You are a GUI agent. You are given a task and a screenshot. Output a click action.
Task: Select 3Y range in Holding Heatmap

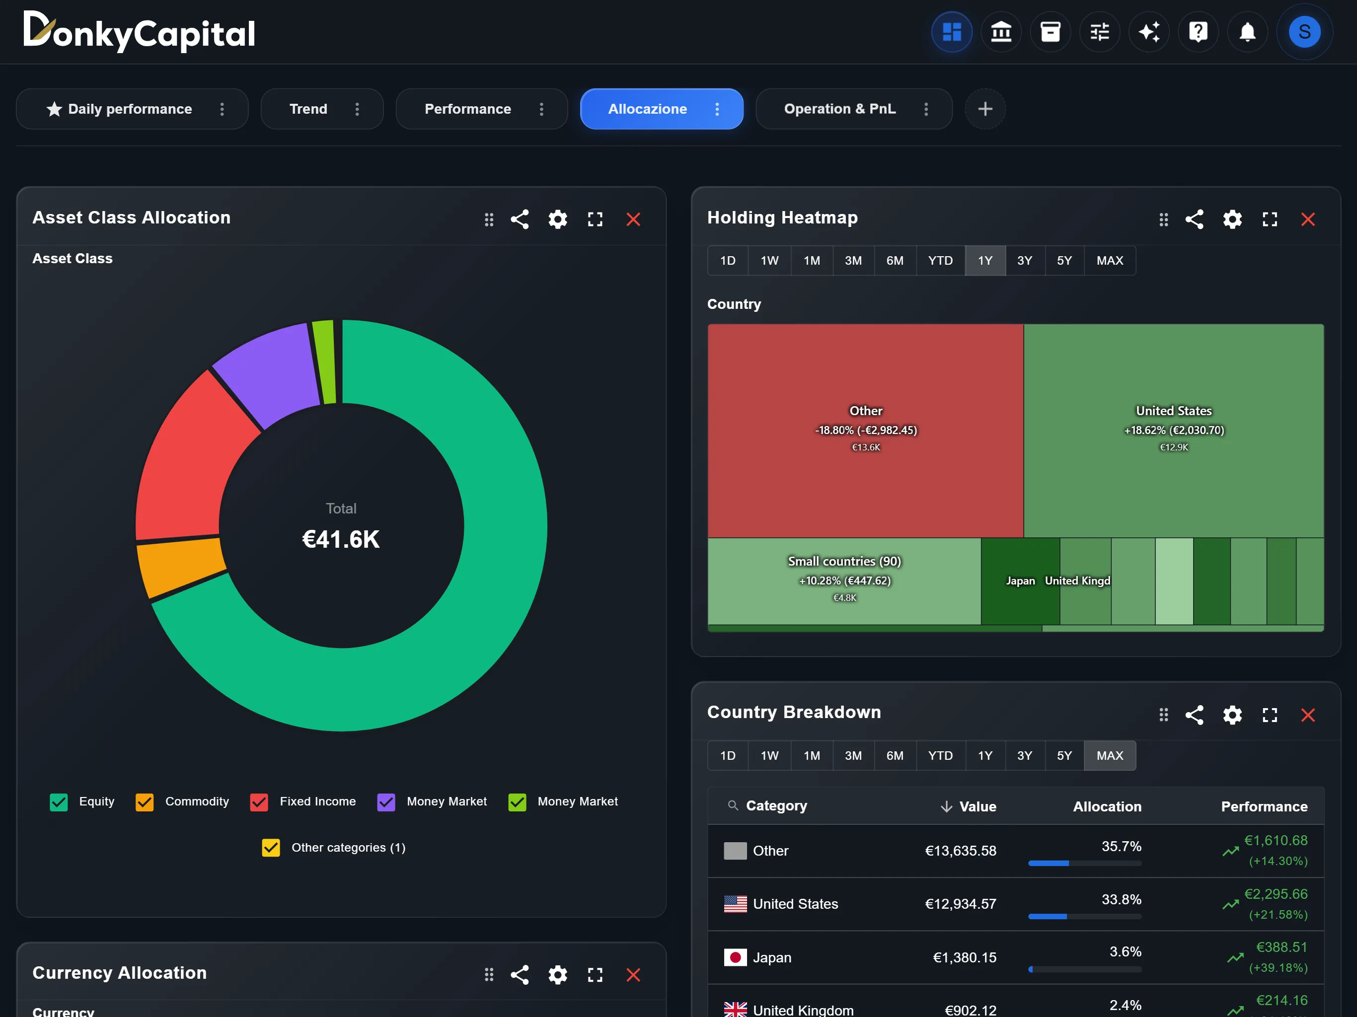(1025, 261)
